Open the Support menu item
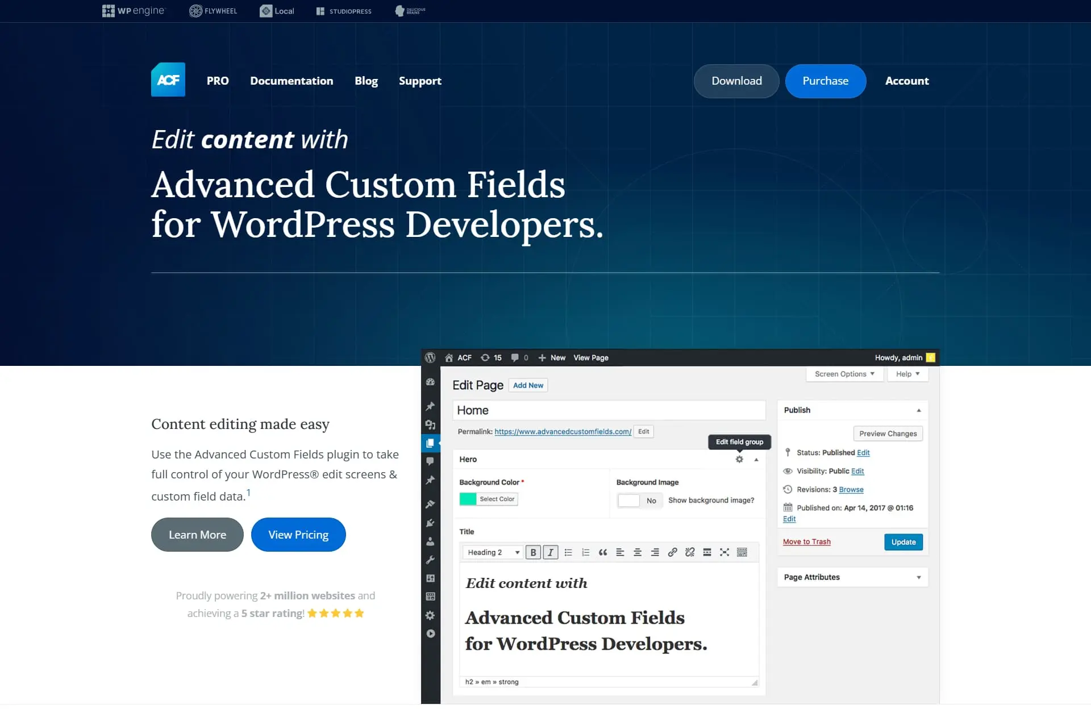The image size is (1091, 717). pyautogui.click(x=420, y=80)
